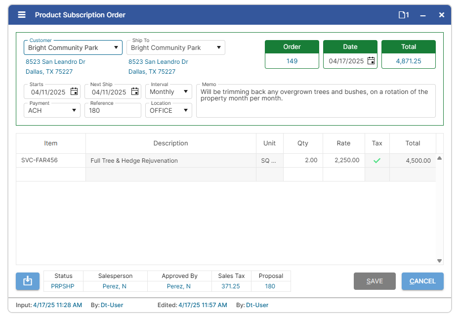Click the blue export icon near Status
This screenshot has height=318, width=460.
tap(27, 281)
